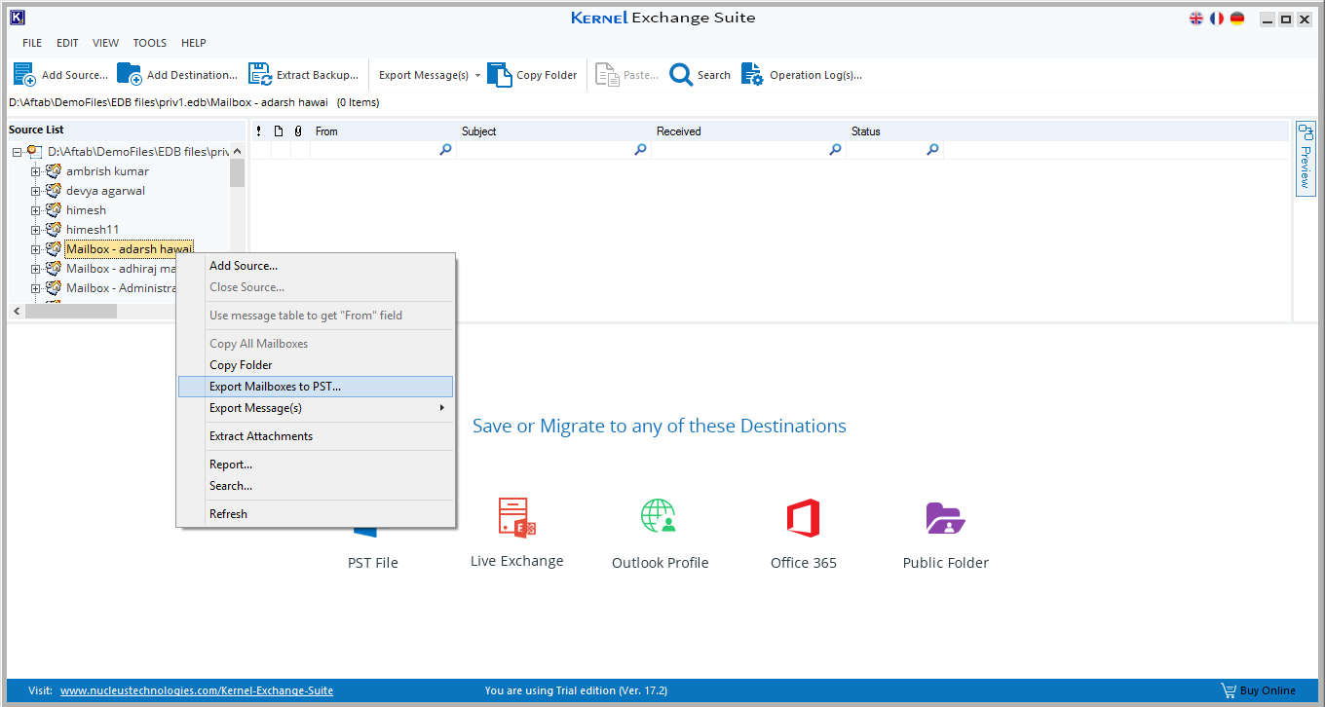Open Search from the toolbar
The image size is (1325, 707).
681,75
